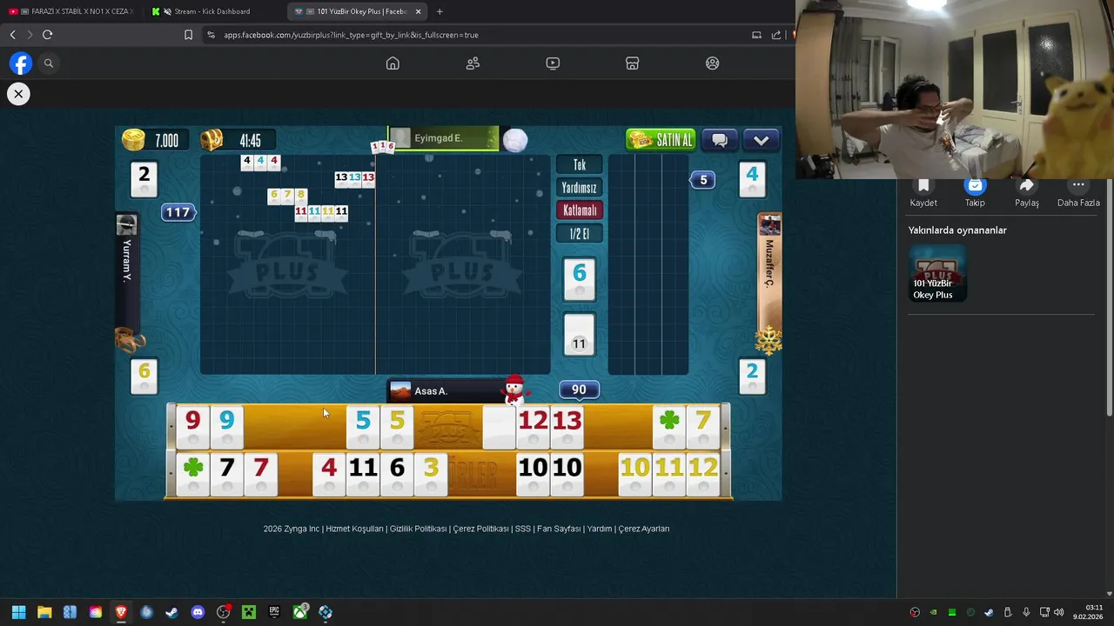The height and width of the screenshot is (626, 1114).
Task: Open Facebook groups icon
Action: (x=713, y=63)
